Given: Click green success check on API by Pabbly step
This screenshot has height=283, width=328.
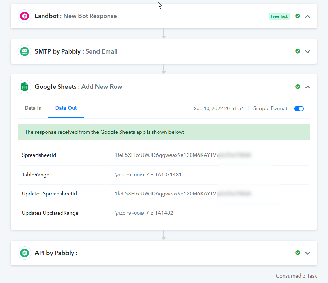Looking at the screenshot, I should (x=298, y=253).
